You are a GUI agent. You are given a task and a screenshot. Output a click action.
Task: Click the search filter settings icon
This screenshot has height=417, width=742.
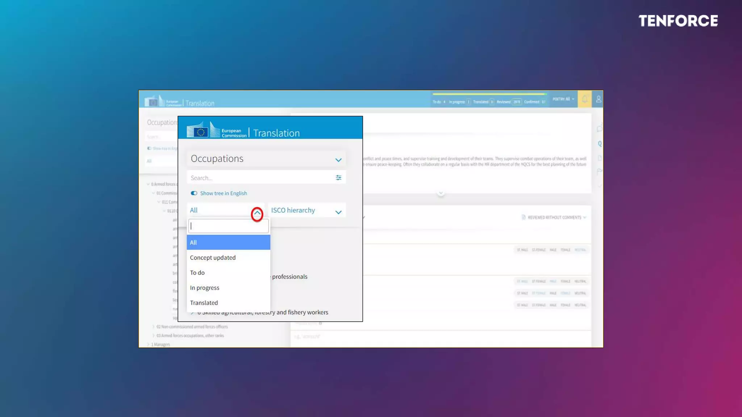point(338,178)
